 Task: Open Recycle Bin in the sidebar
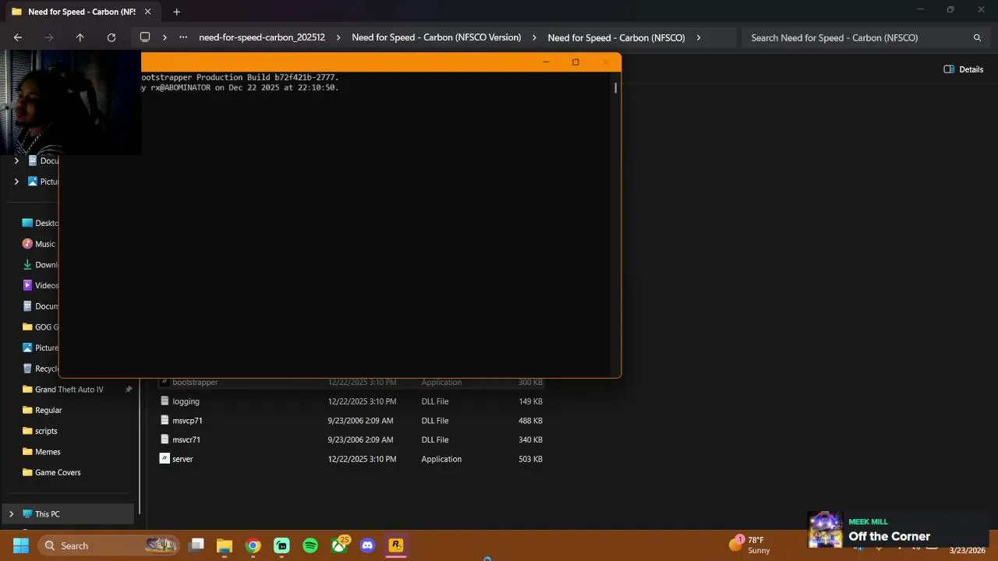[41, 369]
